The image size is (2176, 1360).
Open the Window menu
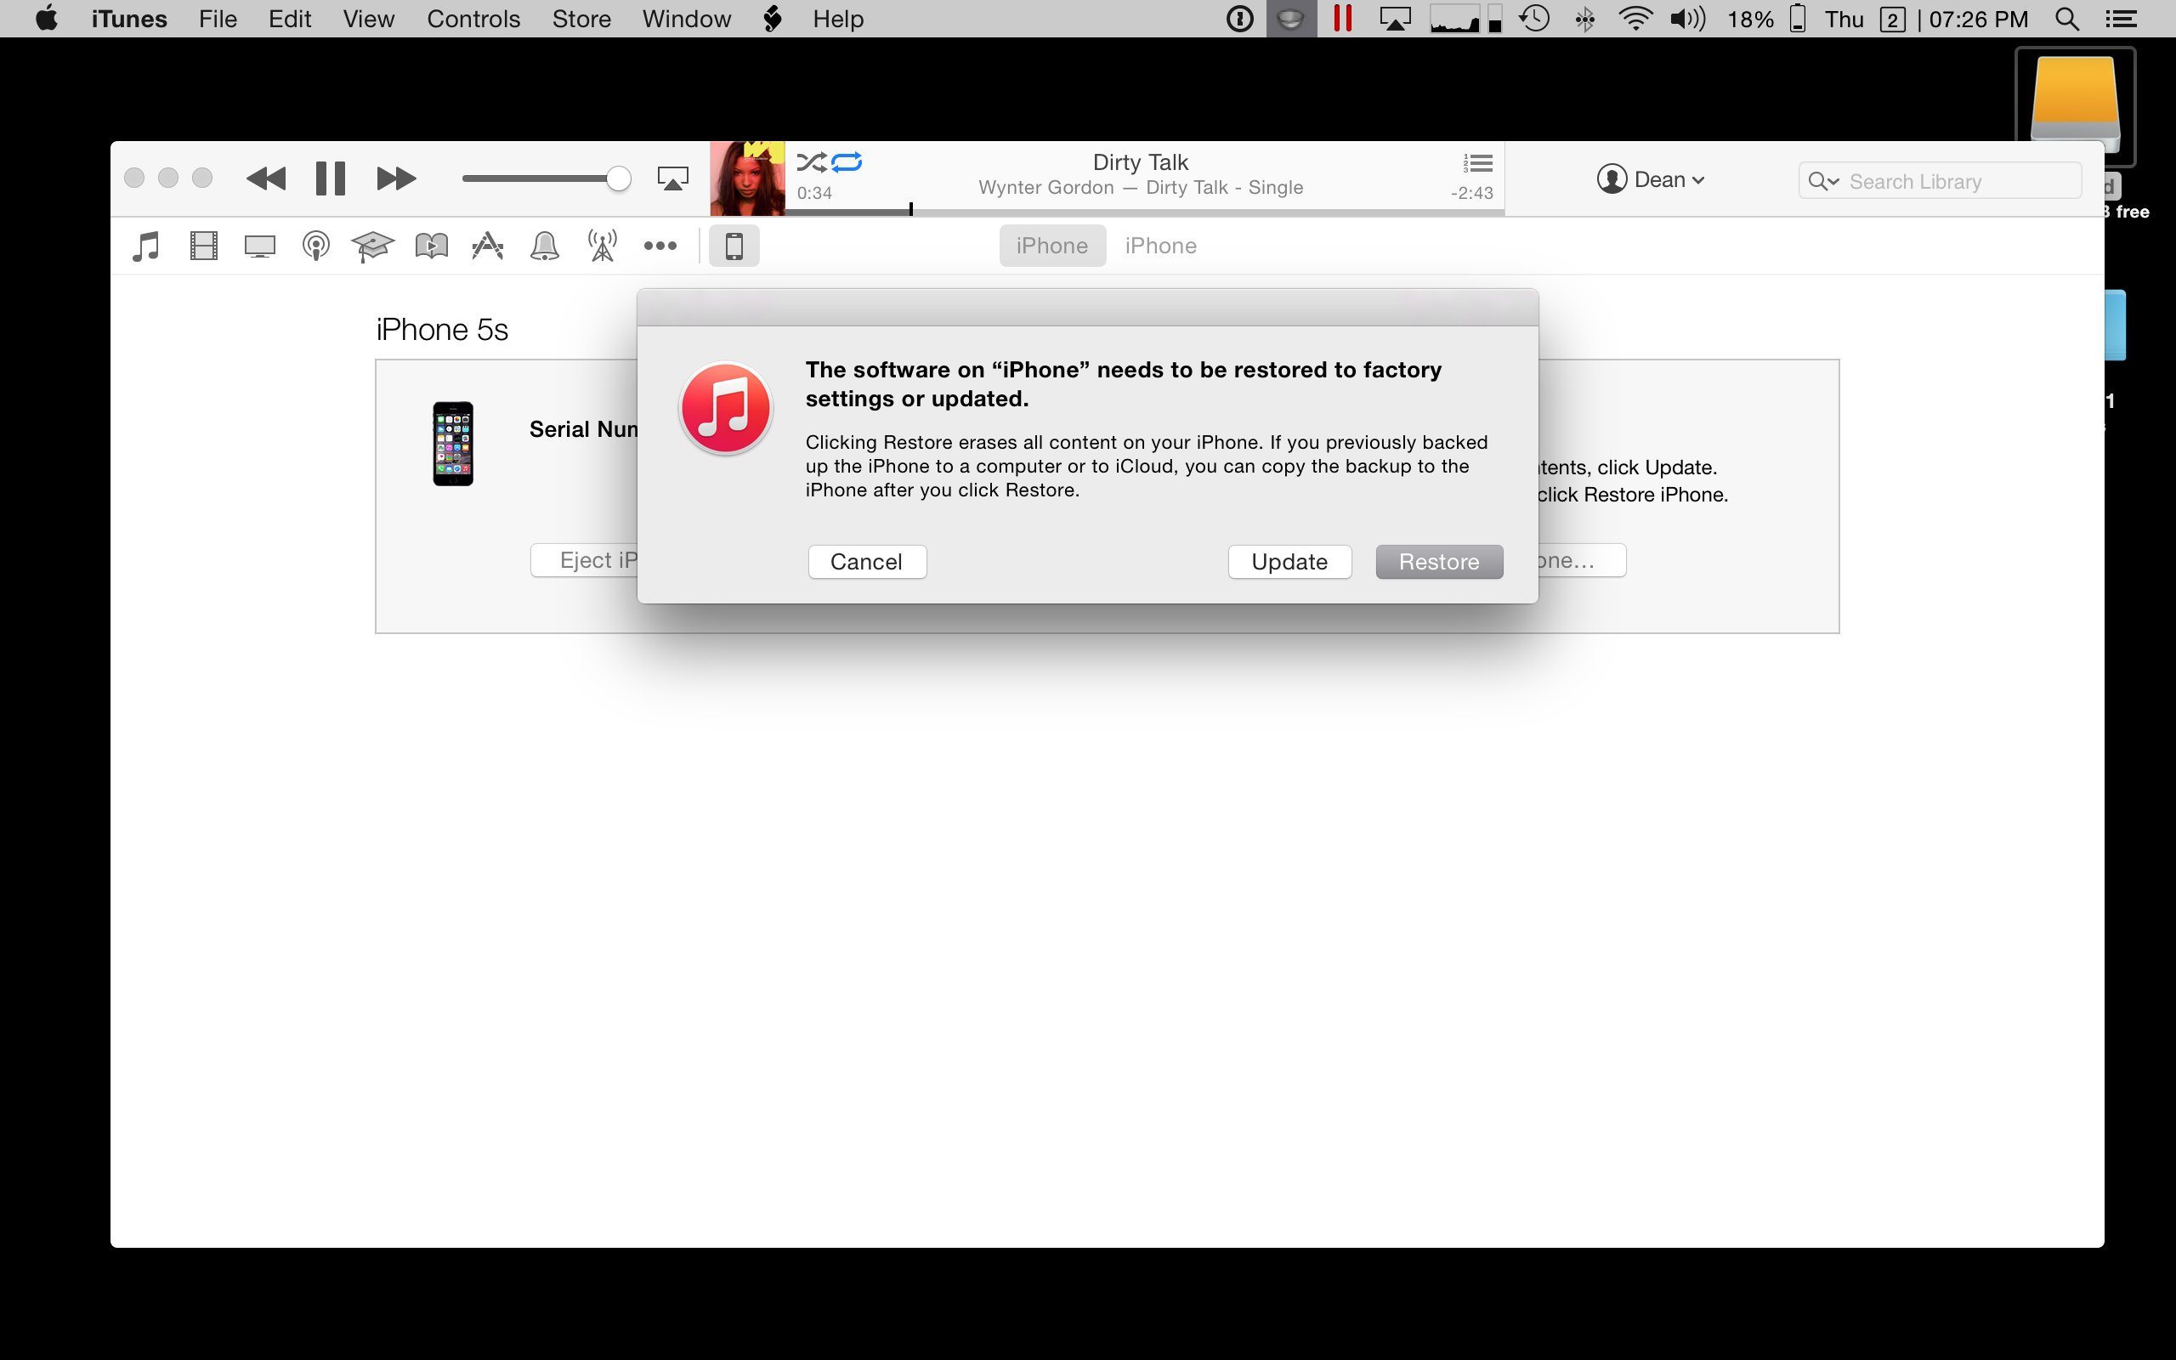(x=686, y=19)
